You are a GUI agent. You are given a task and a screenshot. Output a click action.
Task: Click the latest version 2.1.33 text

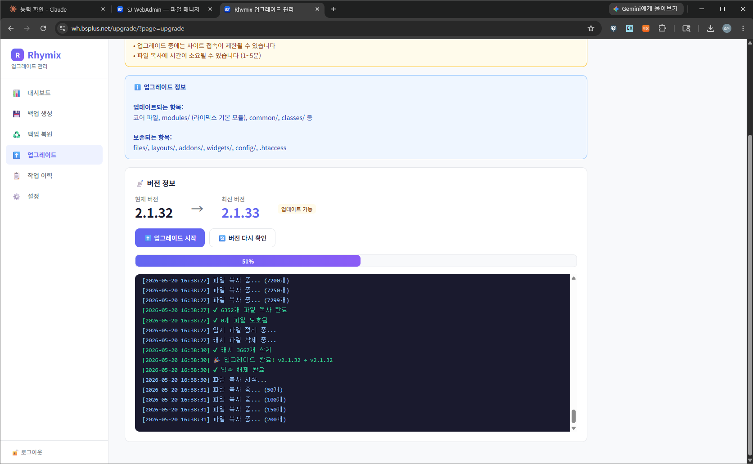click(x=240, y=213)
